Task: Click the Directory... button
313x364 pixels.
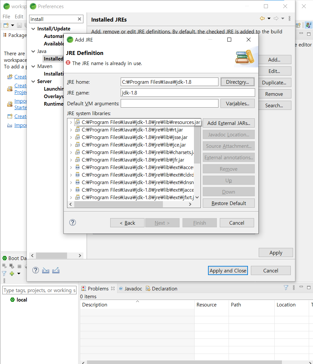Action: (x=237, y=82)
